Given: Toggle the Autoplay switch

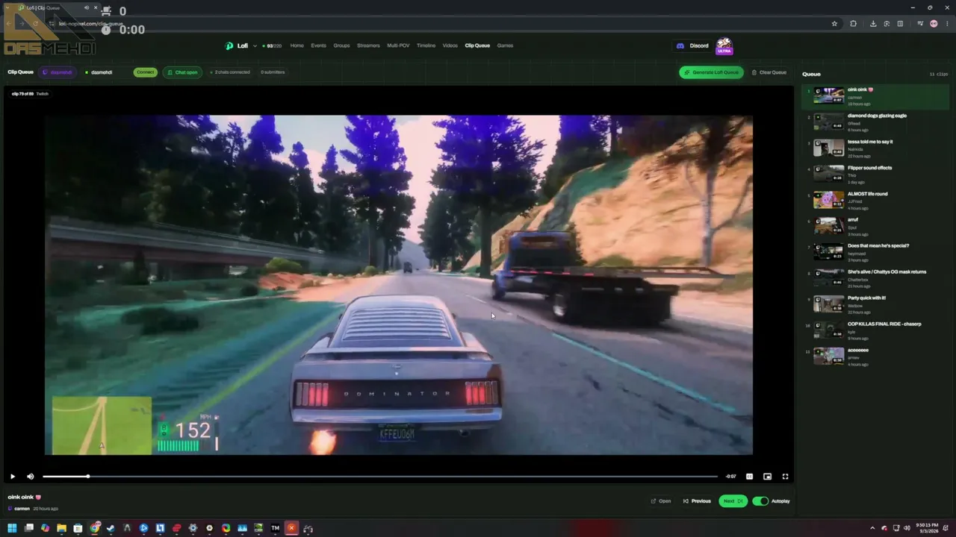Looking at the screenshot, I should [760, 501].
